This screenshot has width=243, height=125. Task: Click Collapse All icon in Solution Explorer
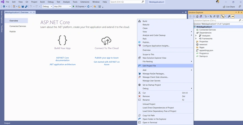tap(214, 16)
